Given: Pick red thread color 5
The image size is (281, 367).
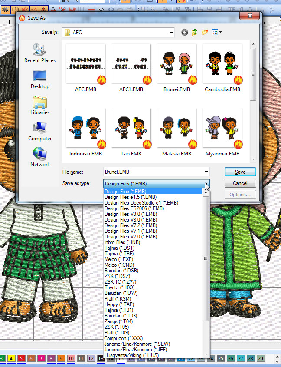Looking at the screenshot, I should click(21, 358).
